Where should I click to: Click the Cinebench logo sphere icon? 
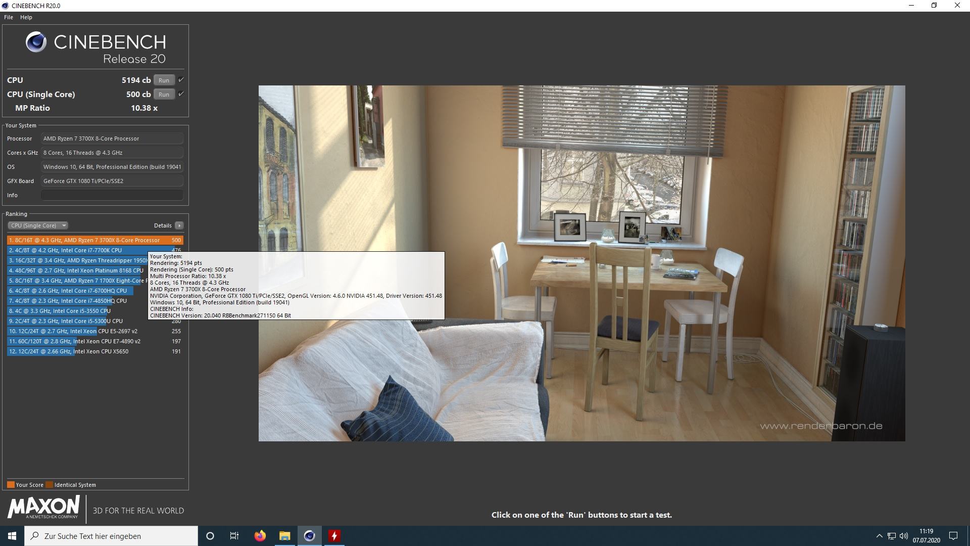[36, 42]
